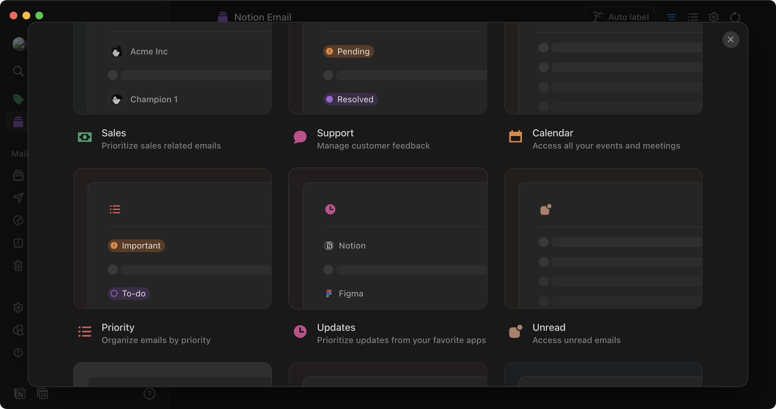Open Drafts icon in sidebar
Viewport: 776px width, 409px height.
pyautogui.click(x=18, y=220)
